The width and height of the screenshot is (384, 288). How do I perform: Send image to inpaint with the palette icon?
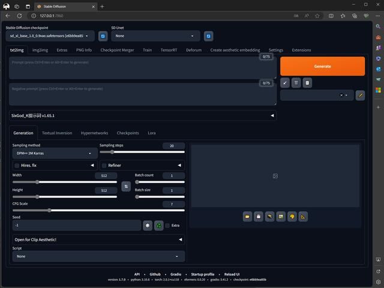pyautogui.click(x=292, y=217)
